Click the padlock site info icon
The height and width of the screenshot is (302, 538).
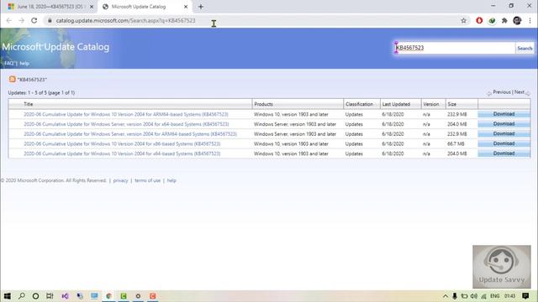pyautogui.click(x=50, y=20)
